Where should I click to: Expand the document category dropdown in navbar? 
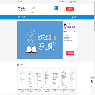click(x=24, y=17)
